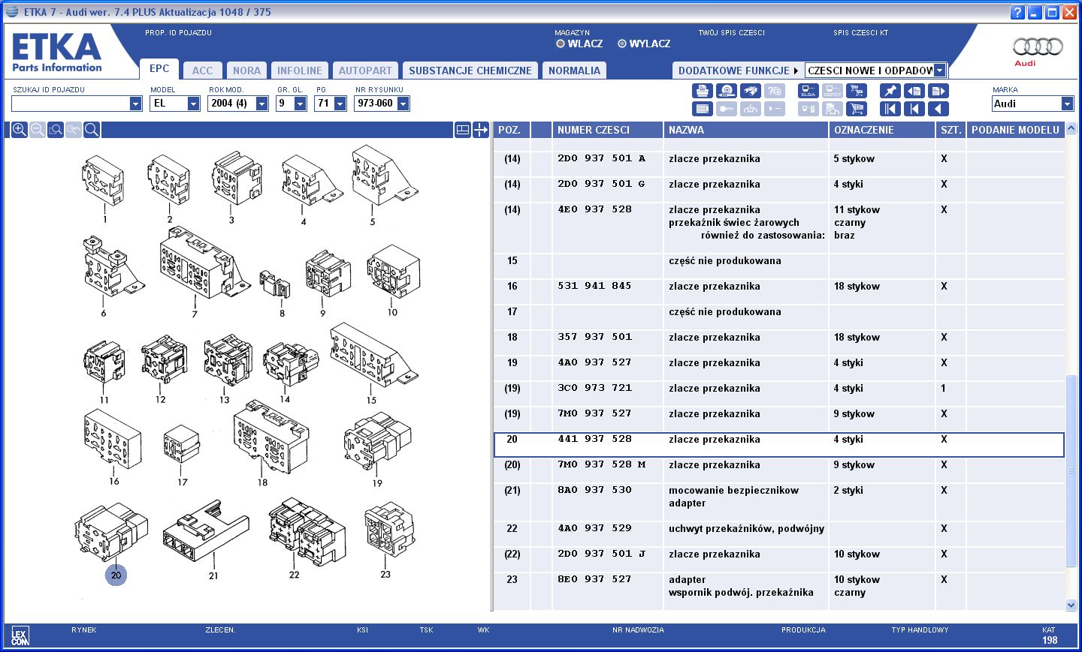Screen dimensions: 1082x652
Task: Open the INFOLINE tab
Action: tap(299, 71)
